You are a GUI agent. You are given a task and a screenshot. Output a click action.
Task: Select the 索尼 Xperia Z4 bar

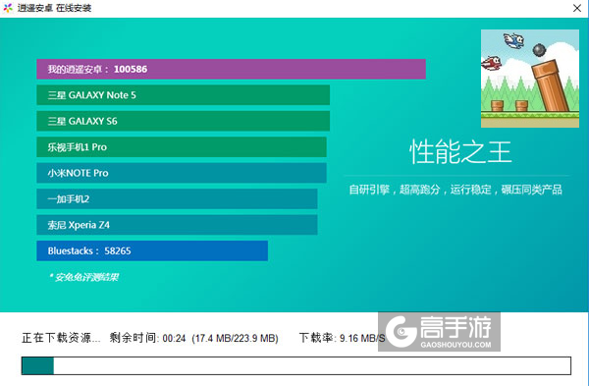pos(177,225)
